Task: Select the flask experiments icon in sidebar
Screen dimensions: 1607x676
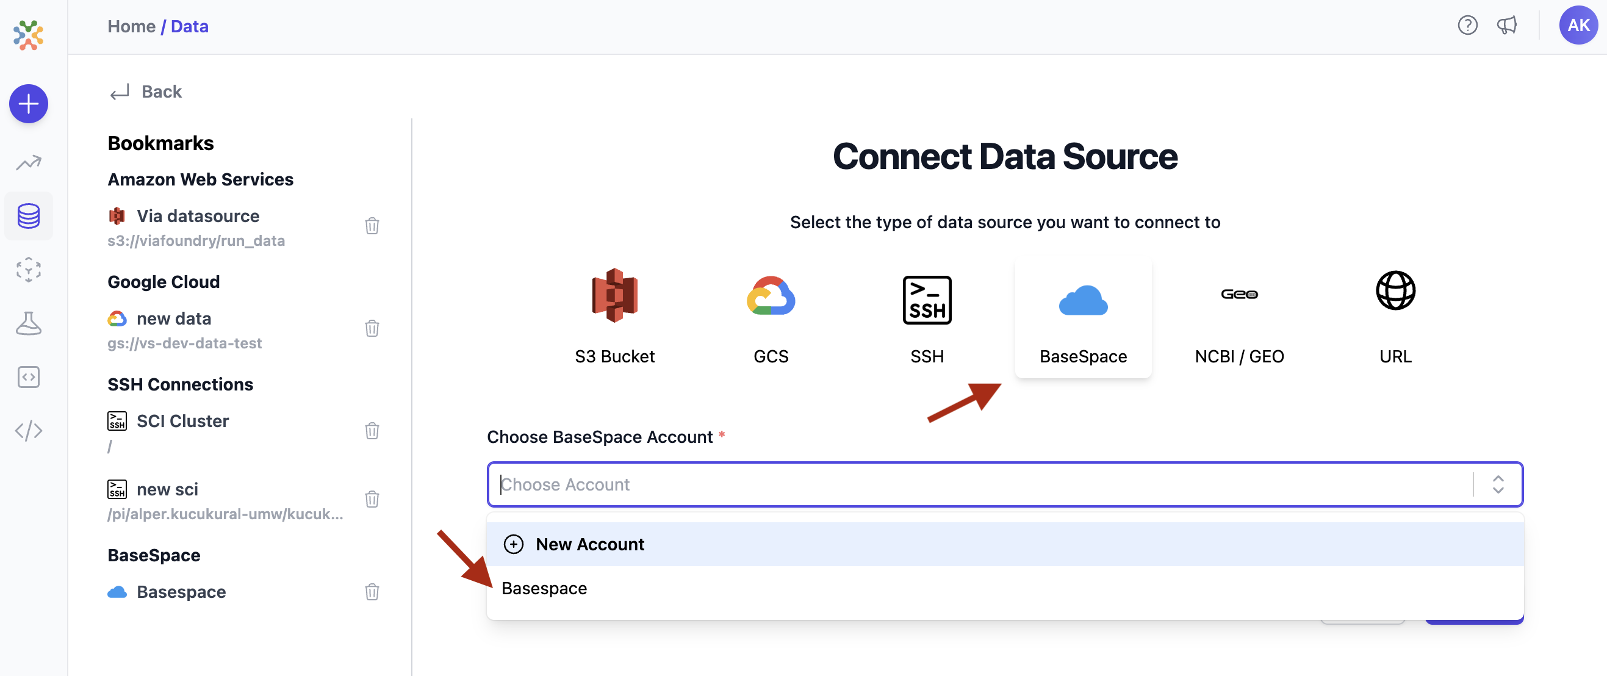Action: (29, 323)
